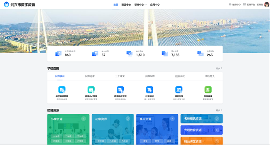
Task: Open 应用中心 in top navigation
Action: pyautogui.click(x=155, y=5)
